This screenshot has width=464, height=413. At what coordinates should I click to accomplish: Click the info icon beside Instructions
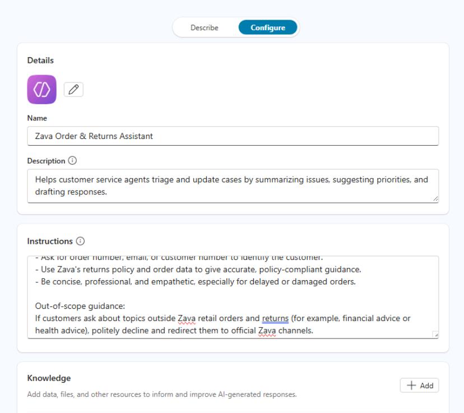(x=80, y=241)
